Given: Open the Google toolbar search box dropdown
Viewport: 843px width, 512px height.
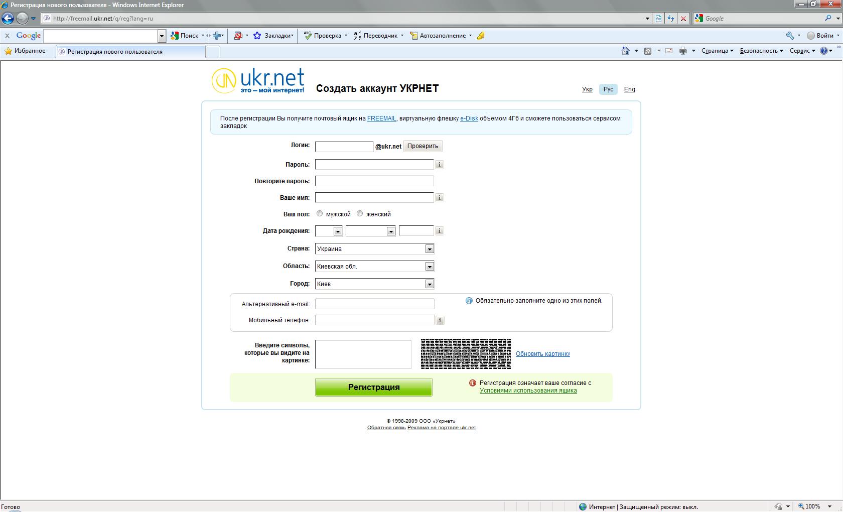Looking at the screenshot, I should tap(162, 36).
